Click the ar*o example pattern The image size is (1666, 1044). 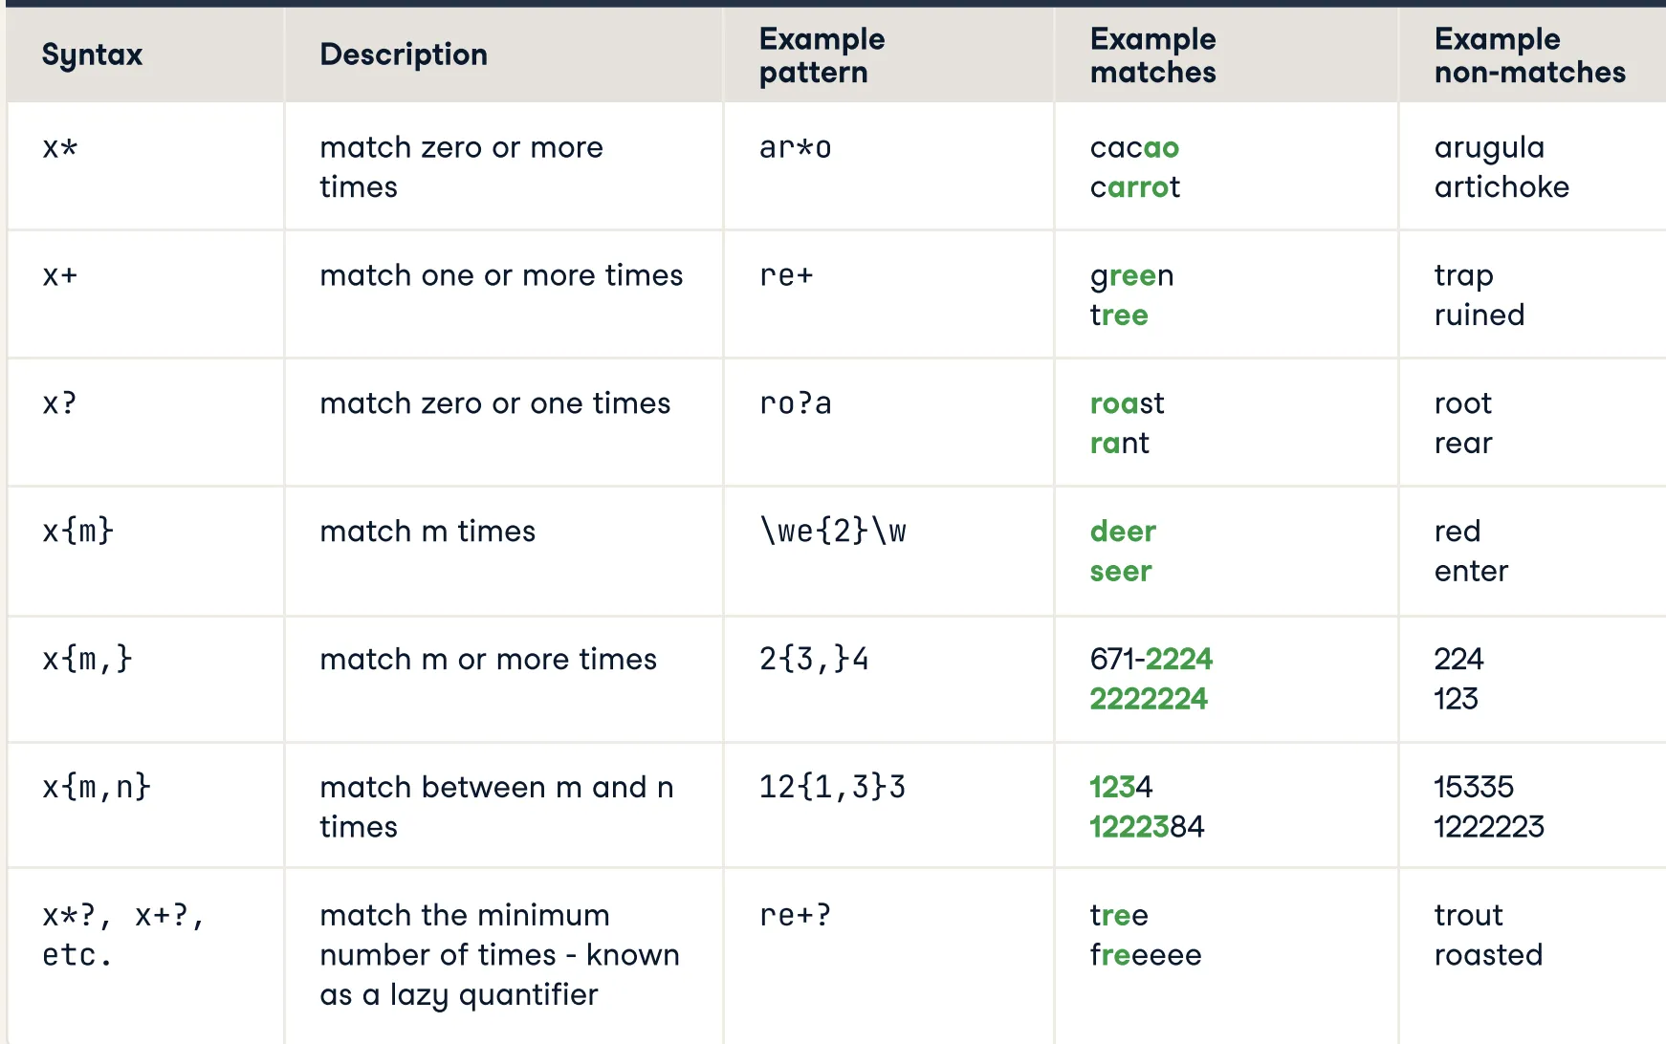coord(795,148)
